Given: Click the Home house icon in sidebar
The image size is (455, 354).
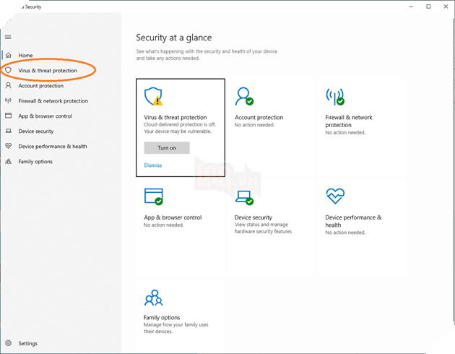Looking at the screenshot, I should pyautogui.click(x=9, y=55).
